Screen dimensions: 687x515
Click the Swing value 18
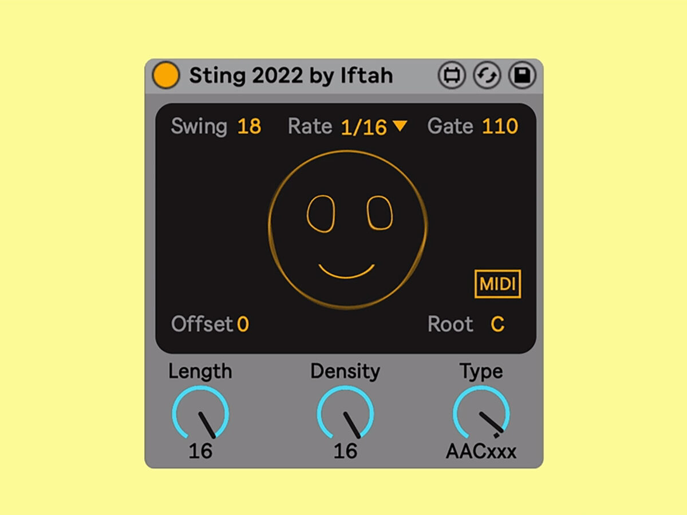[249, 126]
